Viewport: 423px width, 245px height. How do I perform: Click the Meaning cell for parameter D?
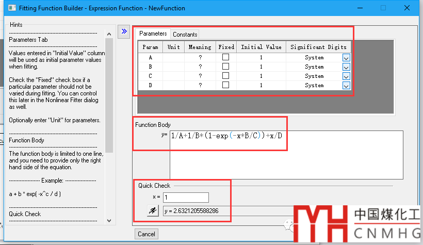[200, 85]
